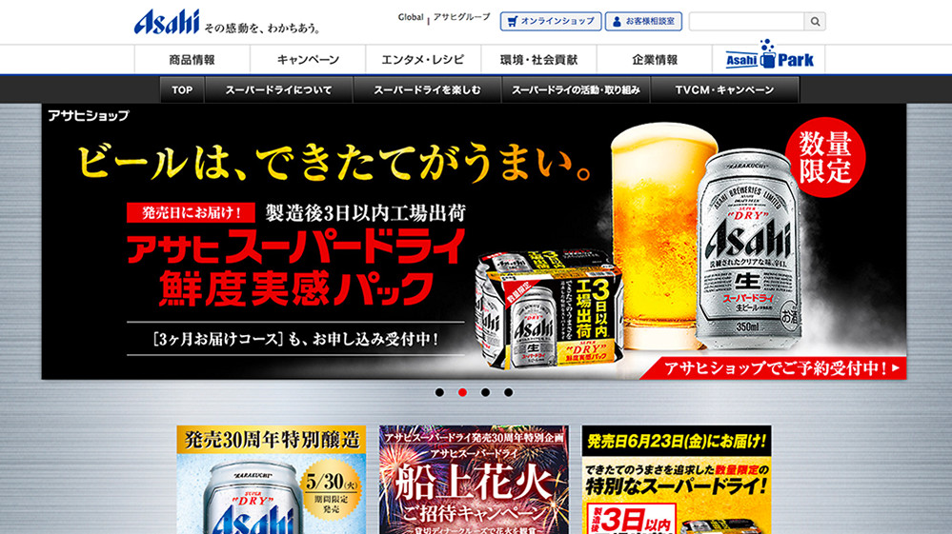Click the アサヒショップ label in banner

pyautogui.click(x=89, y=115)
